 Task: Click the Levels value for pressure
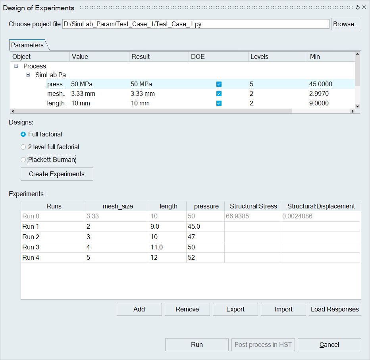(x=252, y=84)
